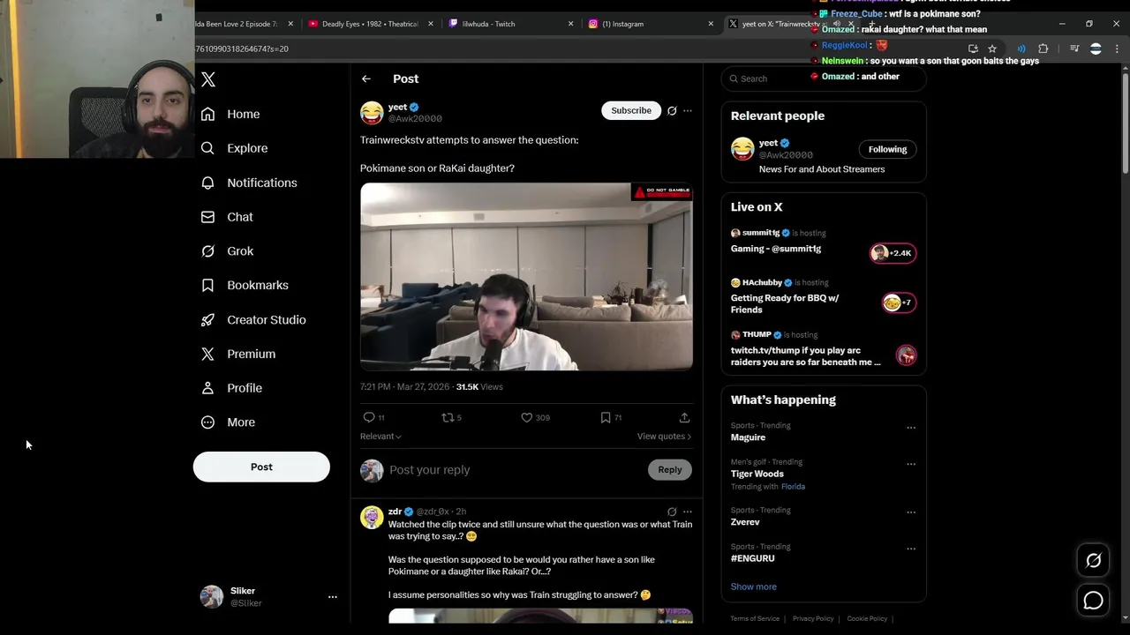This screenshot has width=1130, height=635.
Task: Click listener bubble showing +2.4K
Action: coord(893,253)
